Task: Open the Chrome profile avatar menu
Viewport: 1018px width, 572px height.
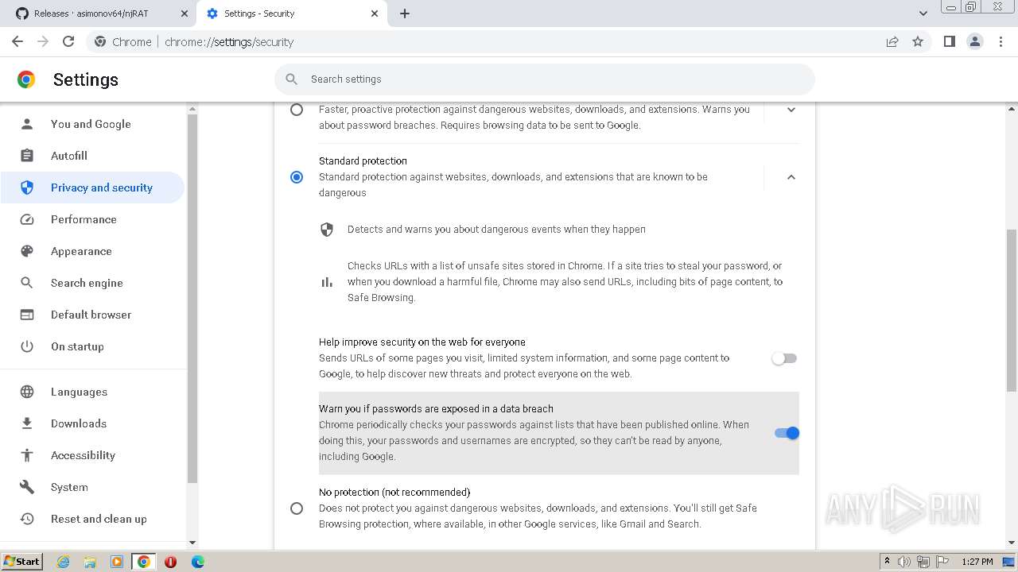Action: 975,41
